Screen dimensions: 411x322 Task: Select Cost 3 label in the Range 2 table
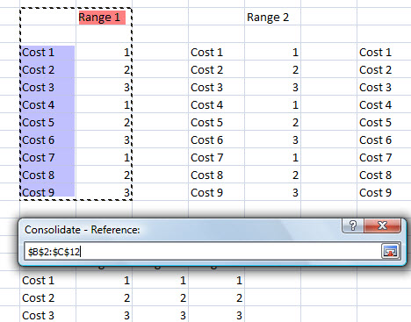(x=206, y=88)
